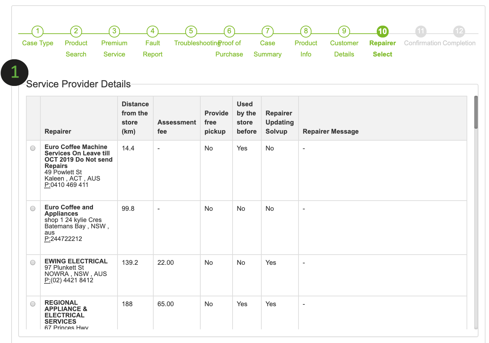The height and width of the screenshot is (343, 489).
Task: Go to step 1 Case Type circle
Action: coord(38,32)
